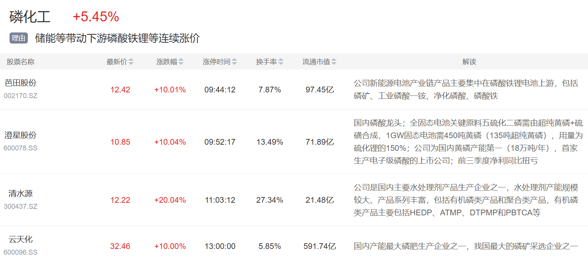Open stock 芭田股份
Screen dimensions: 588x260
21,83
